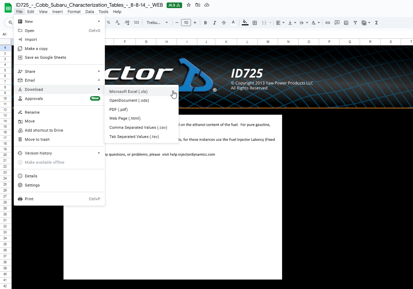Toggle bold formatting
The width and height of the screenshot is (413, 289).
(x=205, y=23)
